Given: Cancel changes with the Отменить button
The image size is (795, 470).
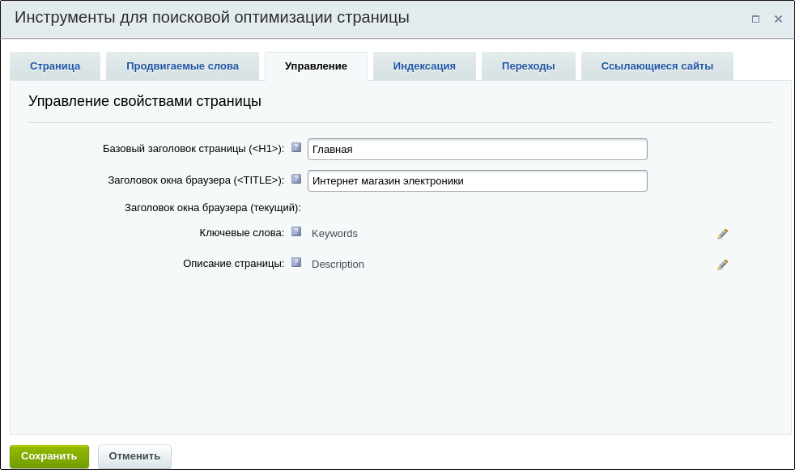Looking at the screenshot, I should tap(134, 455).
